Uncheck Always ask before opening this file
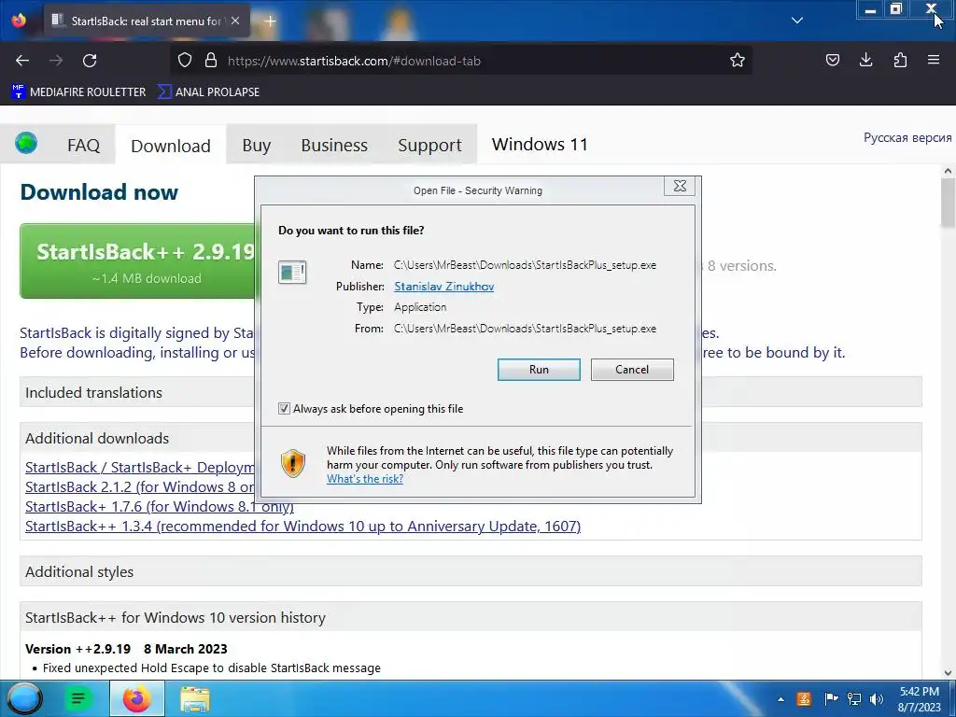Viewport: 956px width, 717px height. 284,409
